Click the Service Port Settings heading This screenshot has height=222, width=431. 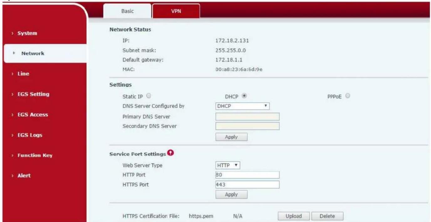(138, 154)
